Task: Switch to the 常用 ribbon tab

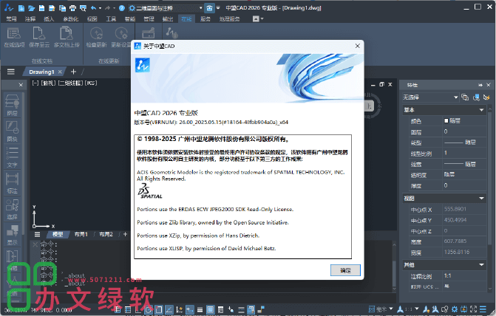Action: (11, 19)
